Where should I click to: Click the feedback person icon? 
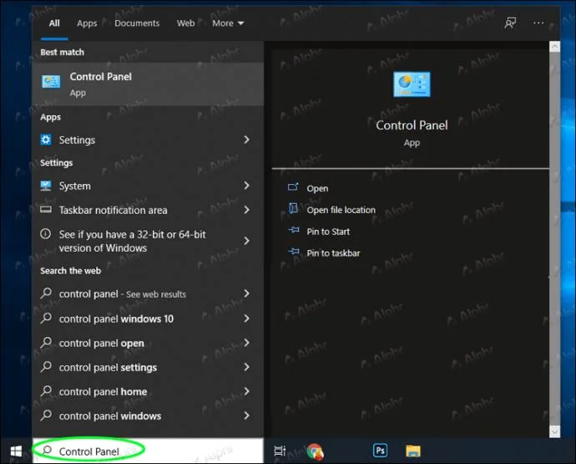pos(510,23)
